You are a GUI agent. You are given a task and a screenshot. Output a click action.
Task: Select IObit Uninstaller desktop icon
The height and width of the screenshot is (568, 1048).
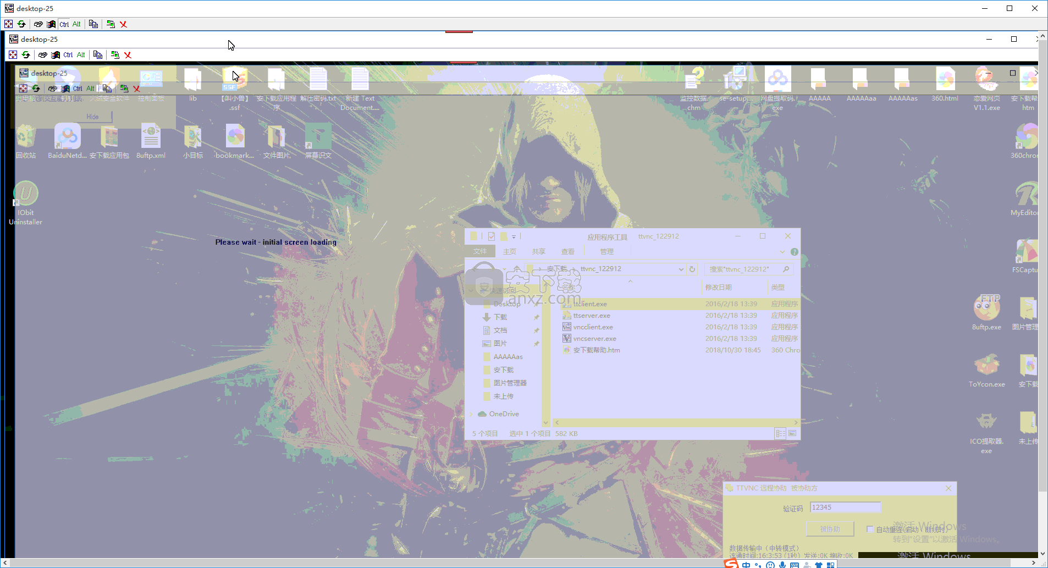pyautogui.click(x=26, y=203)
